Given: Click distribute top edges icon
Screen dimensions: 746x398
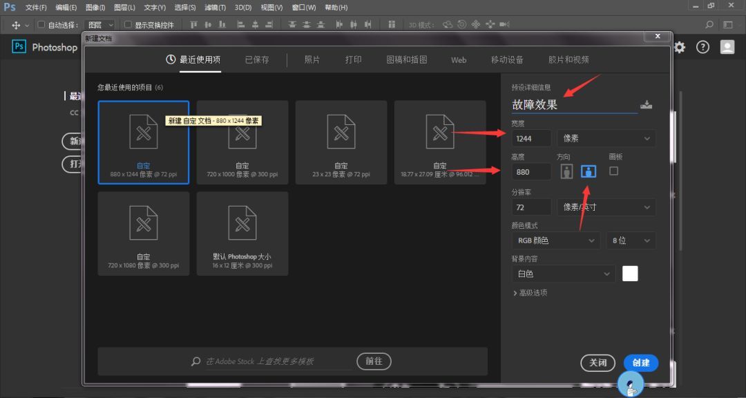Looking at the screenshot, I should (292, 25).
